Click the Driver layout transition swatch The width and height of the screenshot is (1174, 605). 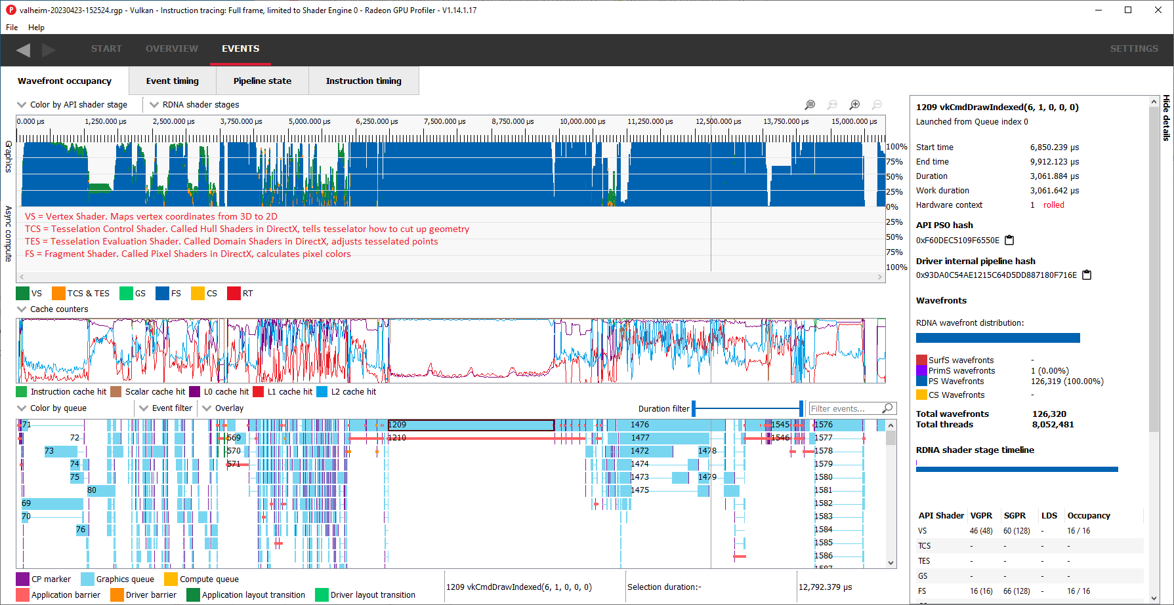point(322,595)
